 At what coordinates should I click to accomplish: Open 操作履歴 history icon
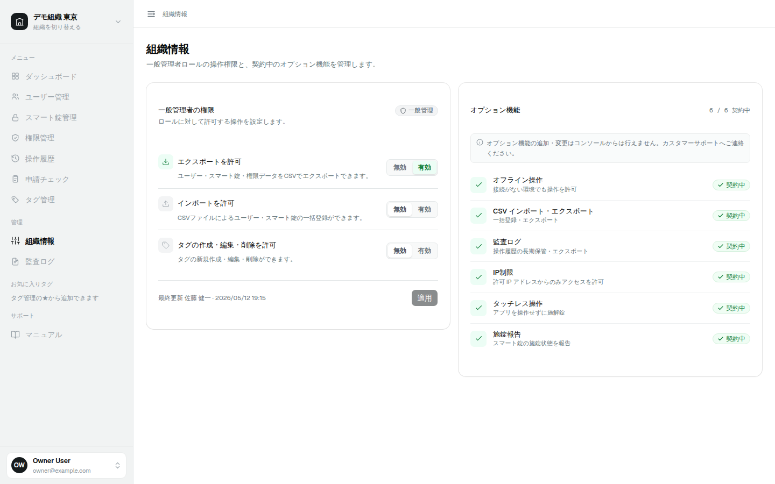15,159
